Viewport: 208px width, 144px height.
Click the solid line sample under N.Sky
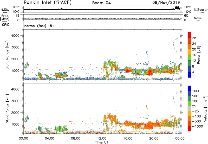(5, 12)
